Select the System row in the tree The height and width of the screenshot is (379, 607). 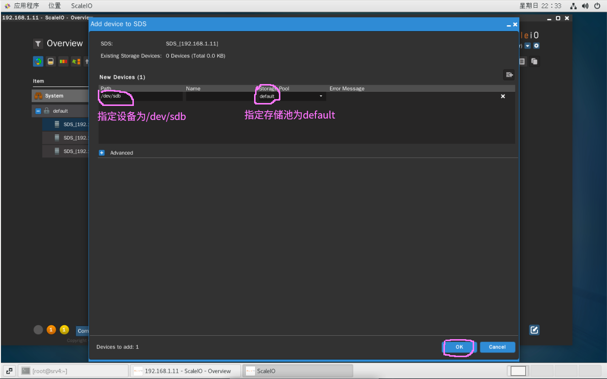60,96
